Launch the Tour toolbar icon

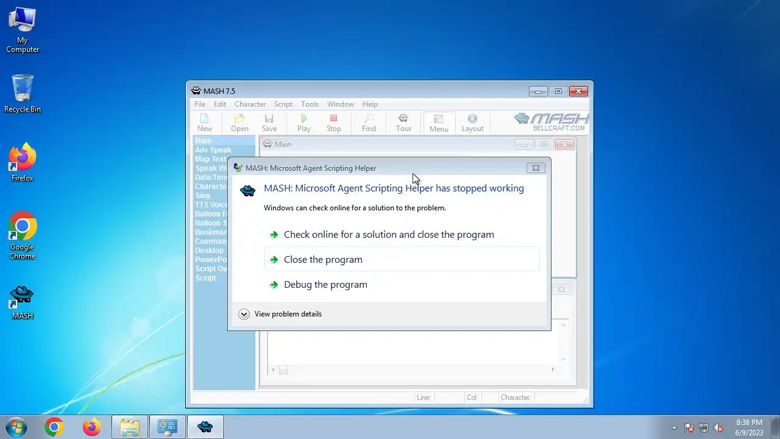pyautogui.click(x=403, y=123)
